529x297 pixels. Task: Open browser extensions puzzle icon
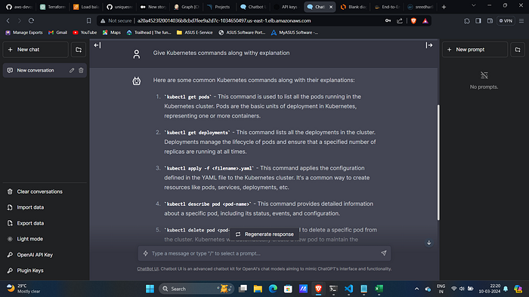tap(467, 21)
